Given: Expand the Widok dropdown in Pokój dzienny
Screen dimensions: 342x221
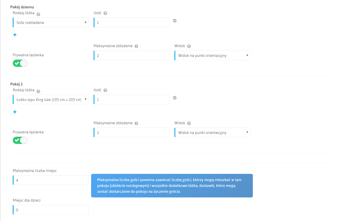Looking at the screenshot, I should click(212, 56).
